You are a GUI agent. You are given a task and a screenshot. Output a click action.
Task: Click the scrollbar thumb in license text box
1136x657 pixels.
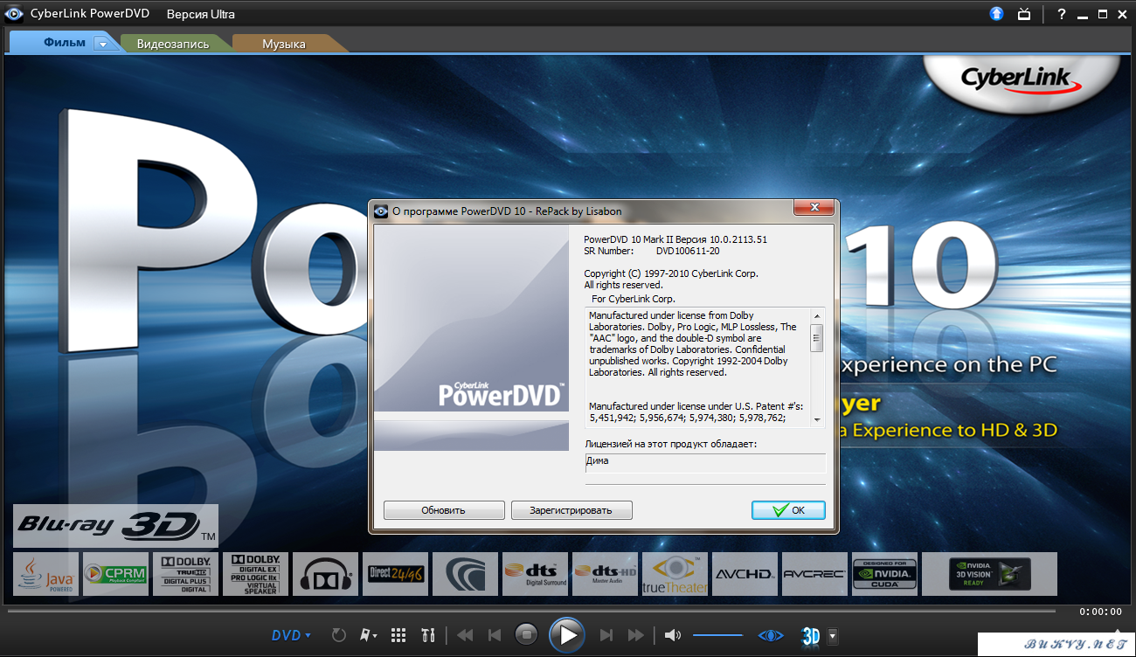click(817, 338)
